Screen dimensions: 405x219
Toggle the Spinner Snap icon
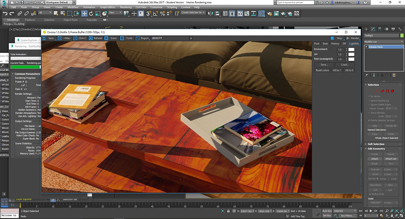[x=169, y=14]
